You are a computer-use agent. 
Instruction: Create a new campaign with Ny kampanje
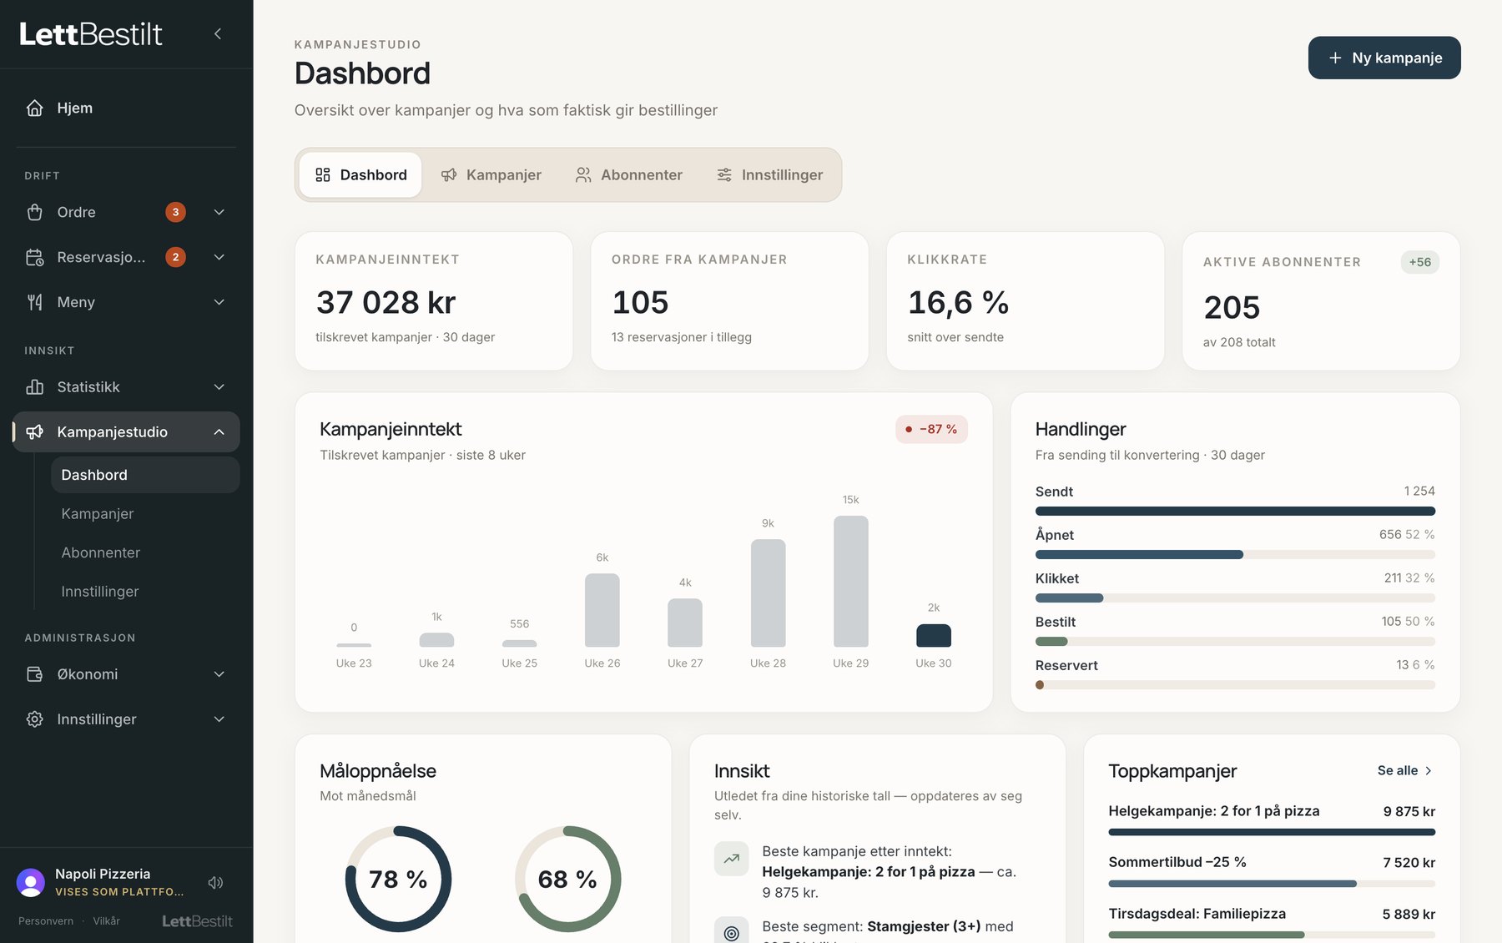(1384, 58)
